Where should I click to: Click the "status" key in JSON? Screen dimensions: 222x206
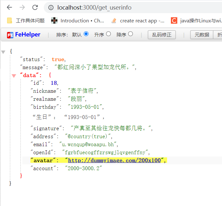coord(33,59)
